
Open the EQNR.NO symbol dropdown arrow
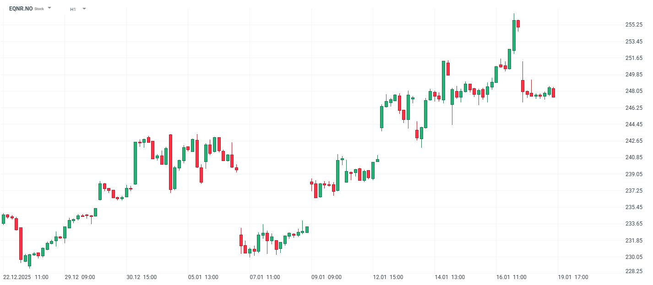(x=49, y=8)
